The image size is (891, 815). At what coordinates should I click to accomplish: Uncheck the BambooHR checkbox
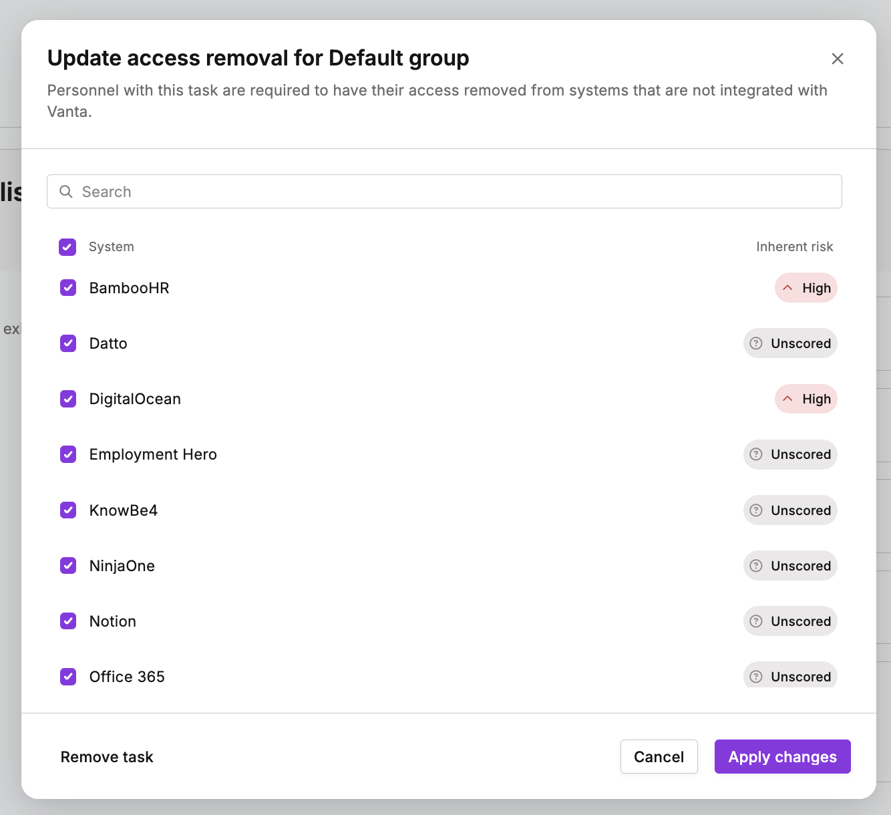[x=68, y=288]
